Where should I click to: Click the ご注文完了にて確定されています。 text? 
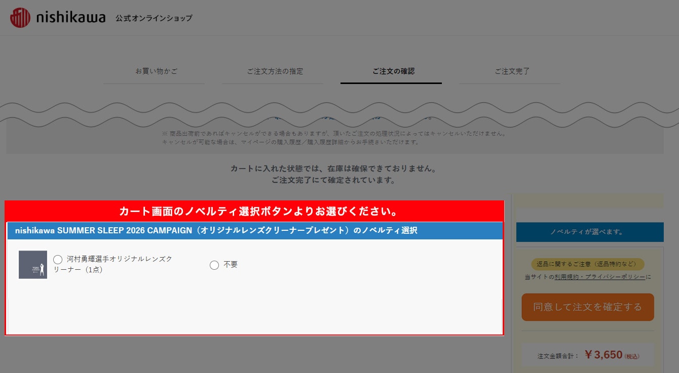click(x=333, y=180)
